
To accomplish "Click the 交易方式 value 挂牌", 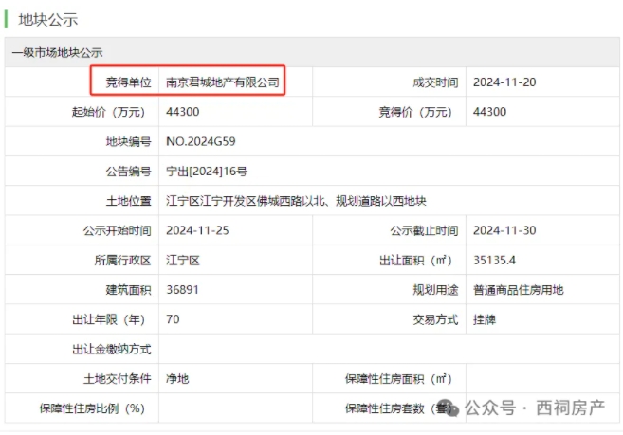I will [x=485, y=319].
